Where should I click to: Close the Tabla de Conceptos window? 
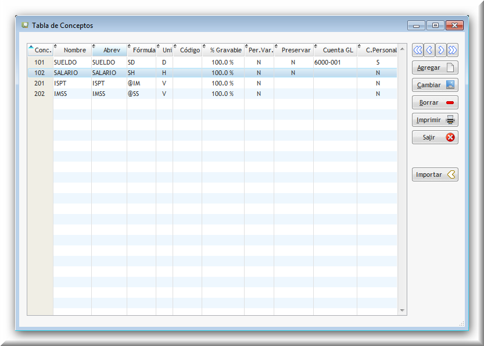pyautogui.click(x=454, y=26)
